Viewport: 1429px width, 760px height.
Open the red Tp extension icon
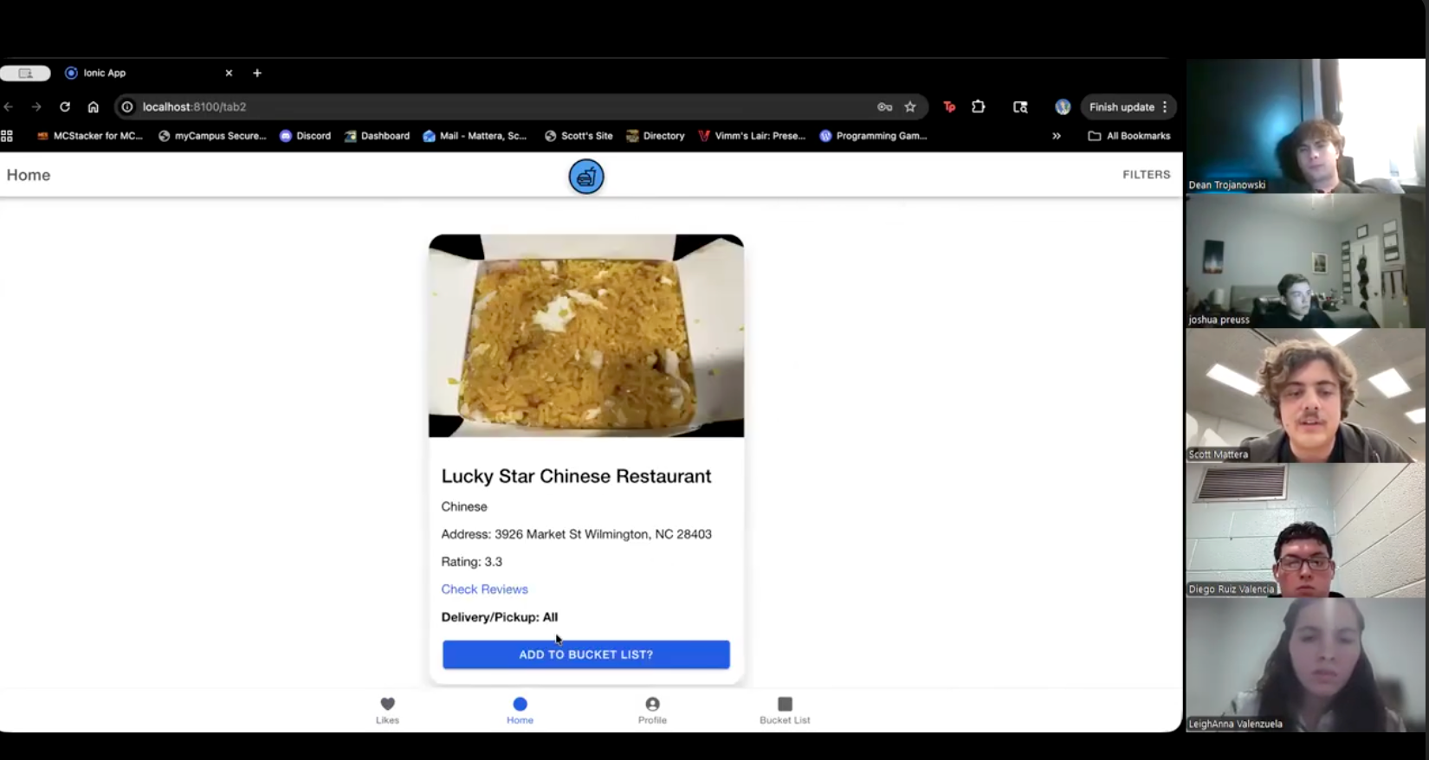949,107
